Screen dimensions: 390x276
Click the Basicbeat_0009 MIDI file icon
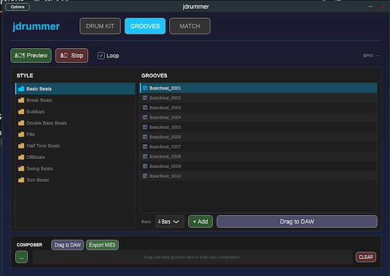tap(145, 166)
